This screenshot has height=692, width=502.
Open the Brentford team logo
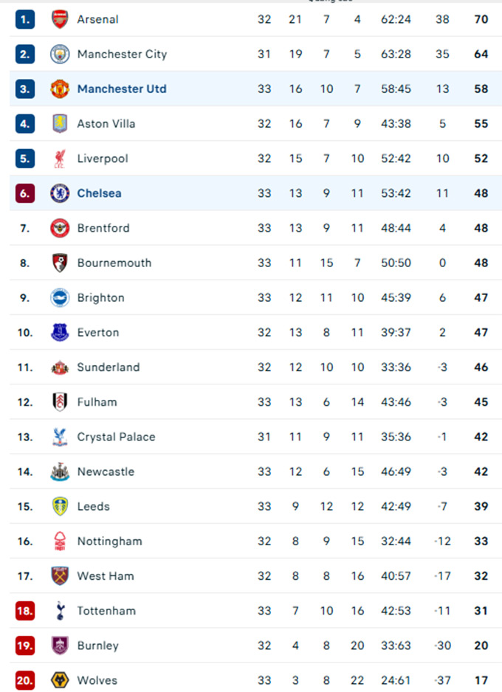[x=60, y=228]
